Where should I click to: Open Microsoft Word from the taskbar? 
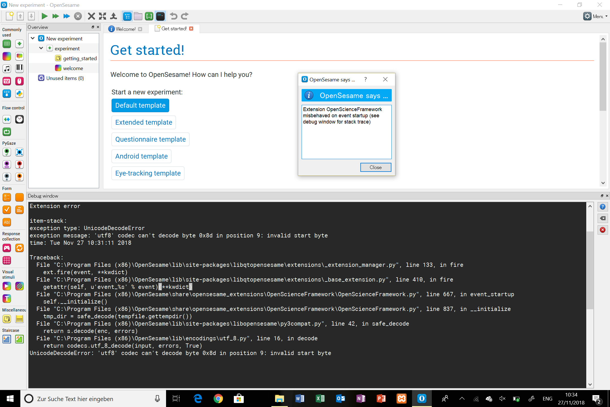tap(300, 399)
